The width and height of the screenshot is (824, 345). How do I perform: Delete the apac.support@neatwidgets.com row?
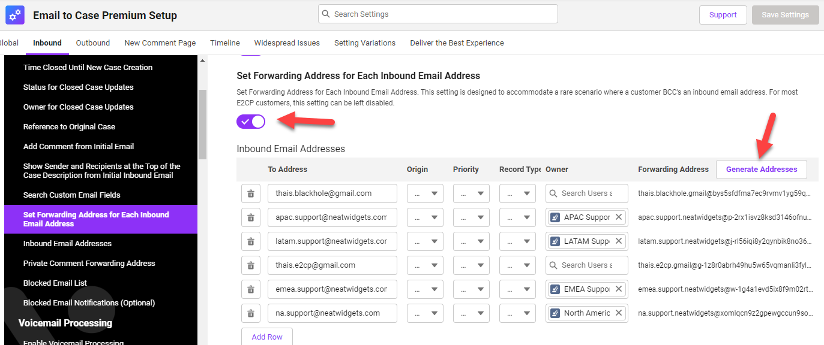[251, 217]
